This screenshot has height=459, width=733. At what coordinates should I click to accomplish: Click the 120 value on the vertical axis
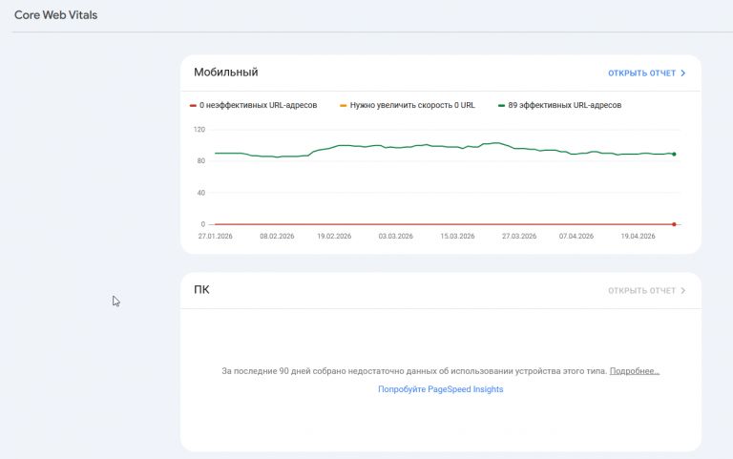(x=199, y=129)
